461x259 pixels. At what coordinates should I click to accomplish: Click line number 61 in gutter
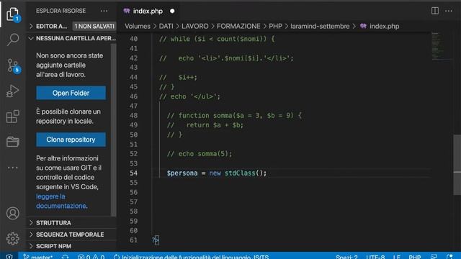pos(133,240)
